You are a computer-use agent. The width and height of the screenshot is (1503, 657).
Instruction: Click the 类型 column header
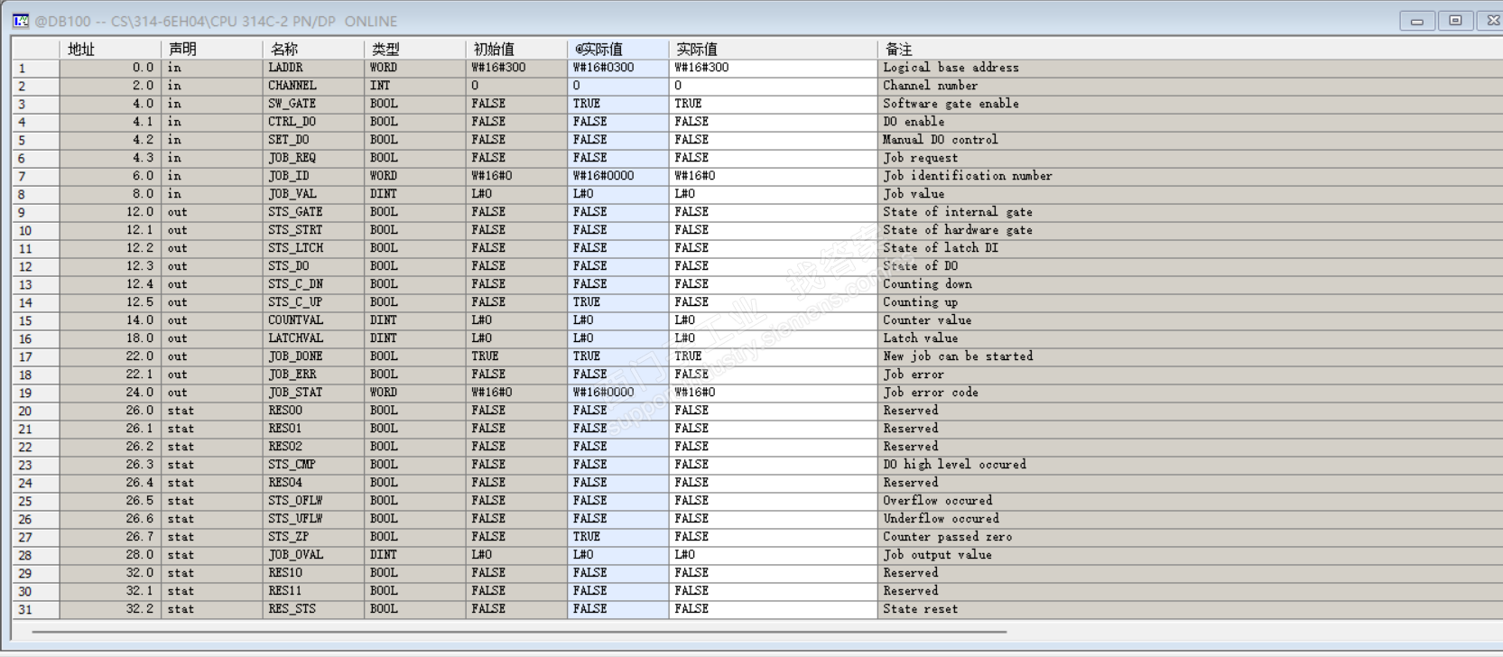click(x=415, y=49)
